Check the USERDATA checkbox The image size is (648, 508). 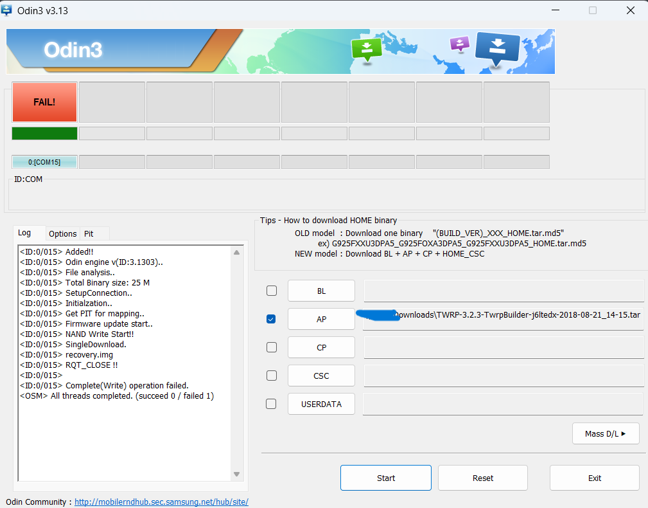(271, 404)
